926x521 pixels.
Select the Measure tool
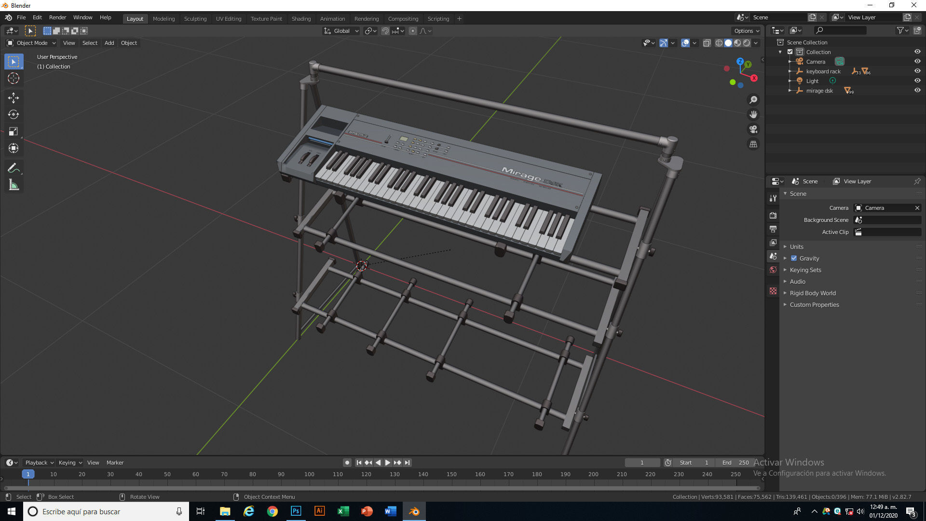pos(14,185)
